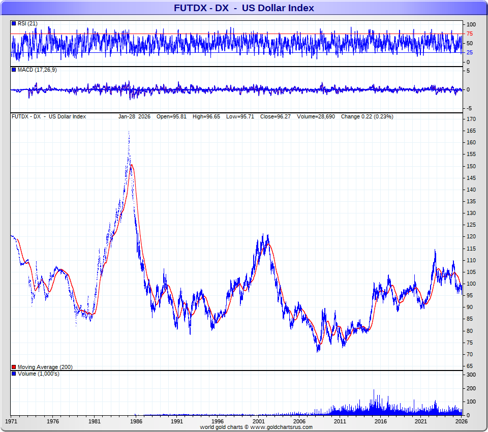Click the 2016 year marker on the x-axis
Image resolution: width=488 pixels, height=432 pixels.
click(380, 421)
